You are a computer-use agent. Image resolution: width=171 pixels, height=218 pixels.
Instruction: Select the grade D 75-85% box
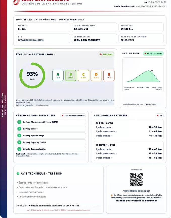pyautogui.click(x=96, y=75)
